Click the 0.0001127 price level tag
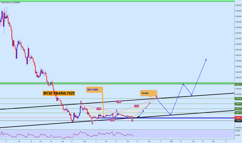This screenshot has width=242, height=143. pyautogui.click(x=238, y=113)
